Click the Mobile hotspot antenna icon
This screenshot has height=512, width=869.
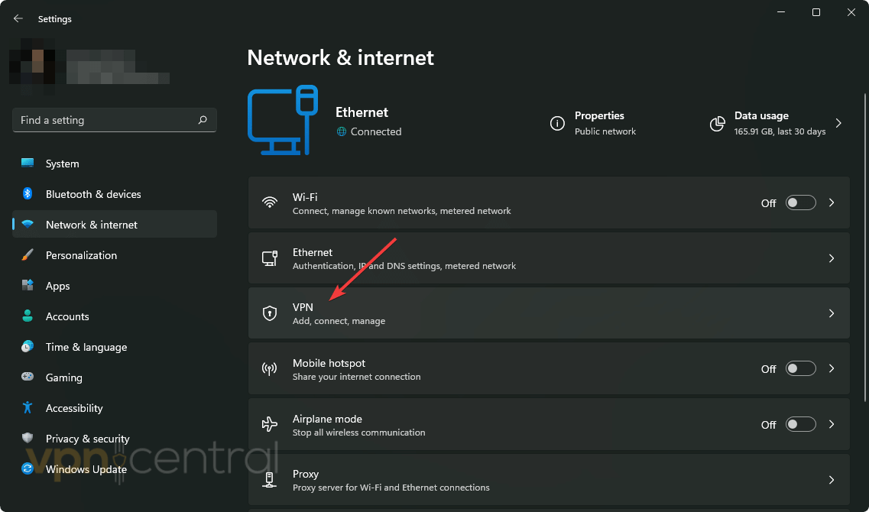click(269, 368)
